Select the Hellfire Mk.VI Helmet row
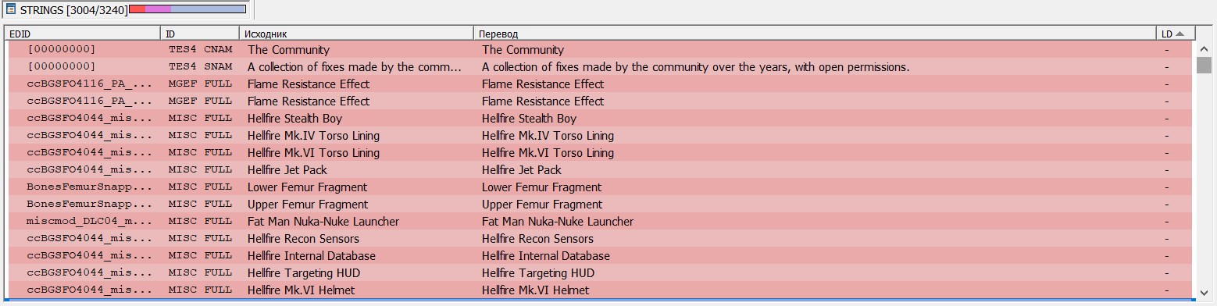The width and height of the screenshot is (1217, 306). coord(600,290)
